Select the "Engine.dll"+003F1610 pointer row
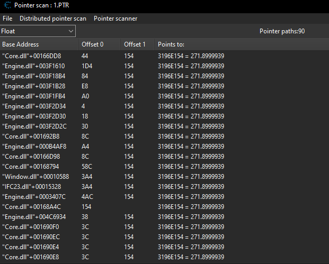 tap(33, 66)
